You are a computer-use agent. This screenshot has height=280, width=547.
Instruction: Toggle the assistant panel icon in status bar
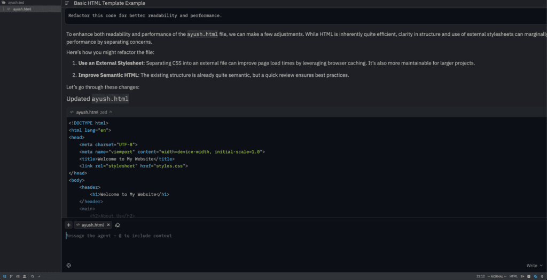pos(536,276)
